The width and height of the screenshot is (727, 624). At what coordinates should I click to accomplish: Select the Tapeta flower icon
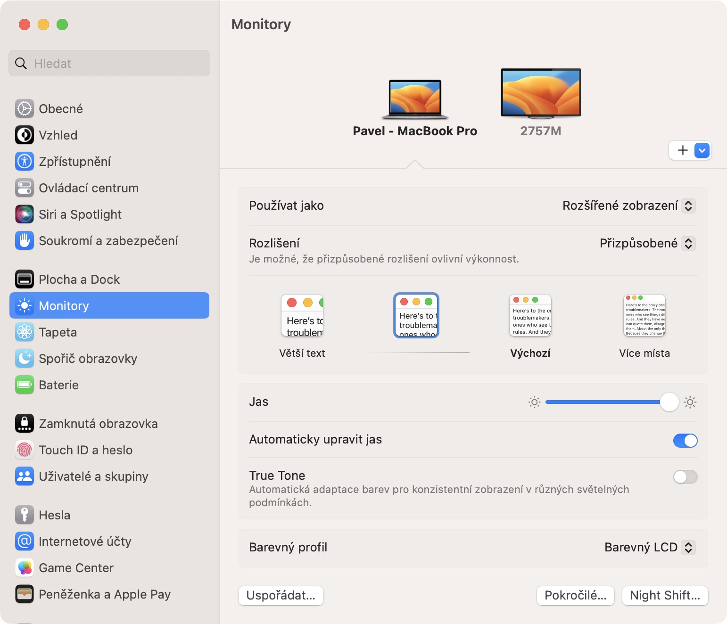tap(25, 332)
